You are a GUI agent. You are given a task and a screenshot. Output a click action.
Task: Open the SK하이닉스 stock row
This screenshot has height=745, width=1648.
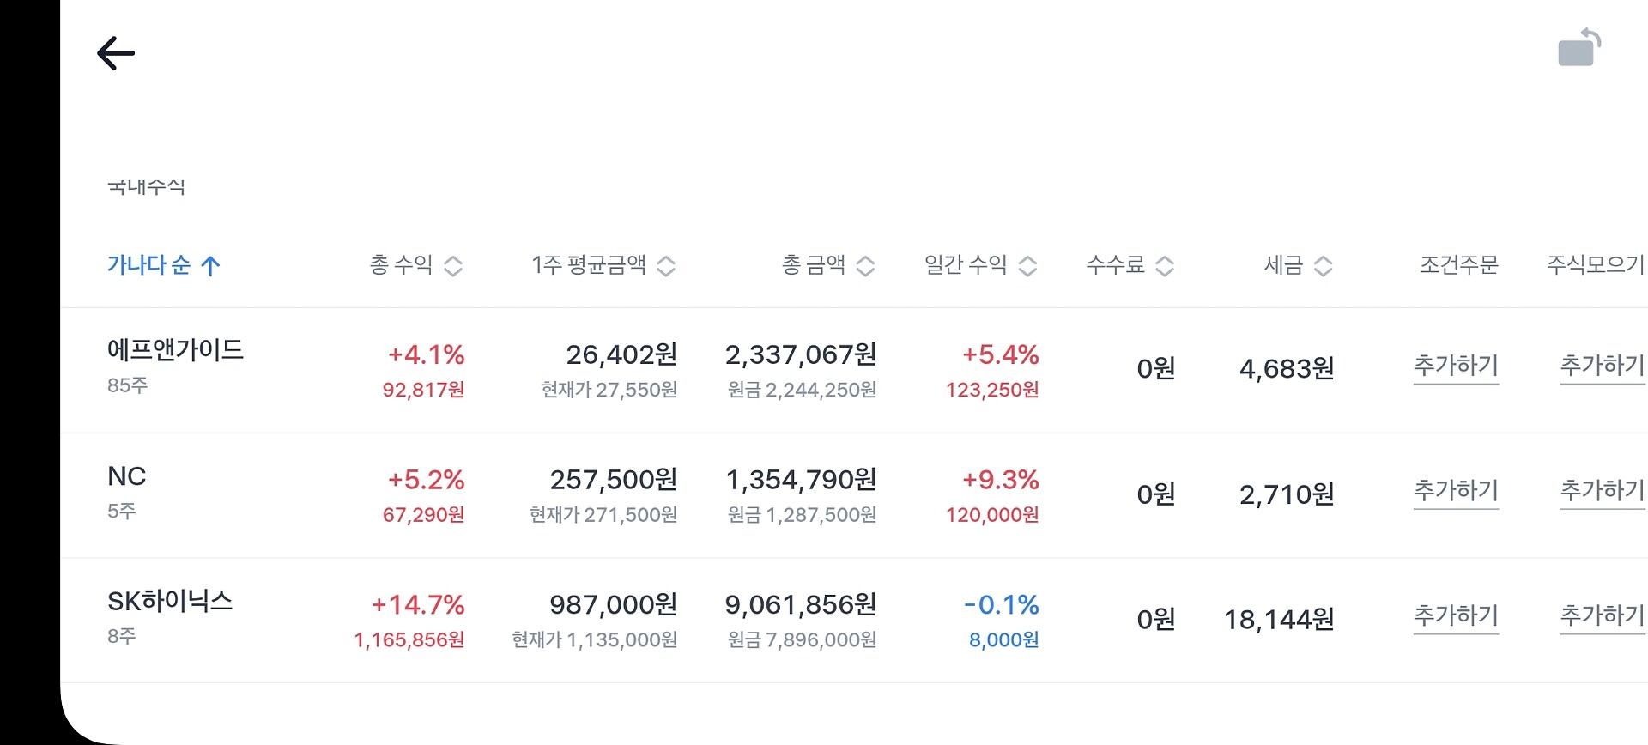point(170,616)
